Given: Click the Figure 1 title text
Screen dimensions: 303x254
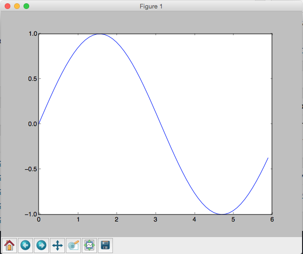Looking at the screenshot, I should coord(151,6).
